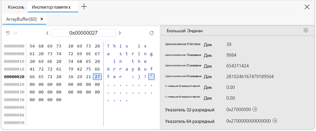Undo the last address navigation
The height and width of the screenshot is (131, 316).
[x=8, y=33]
